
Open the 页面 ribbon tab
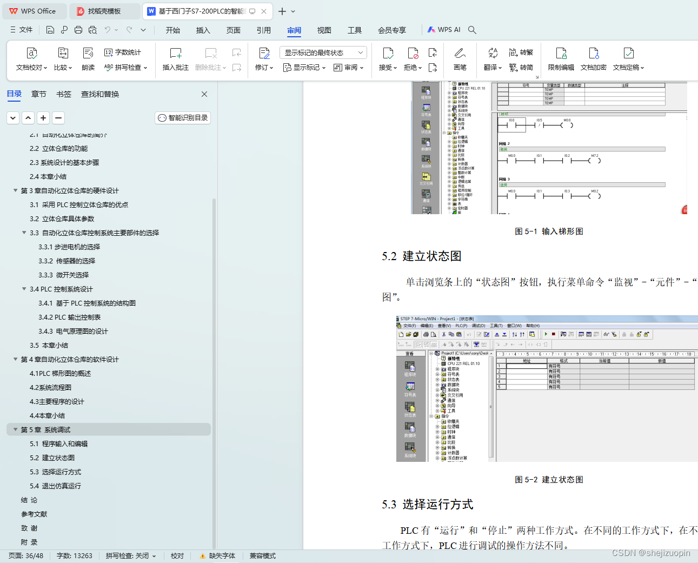233,30
